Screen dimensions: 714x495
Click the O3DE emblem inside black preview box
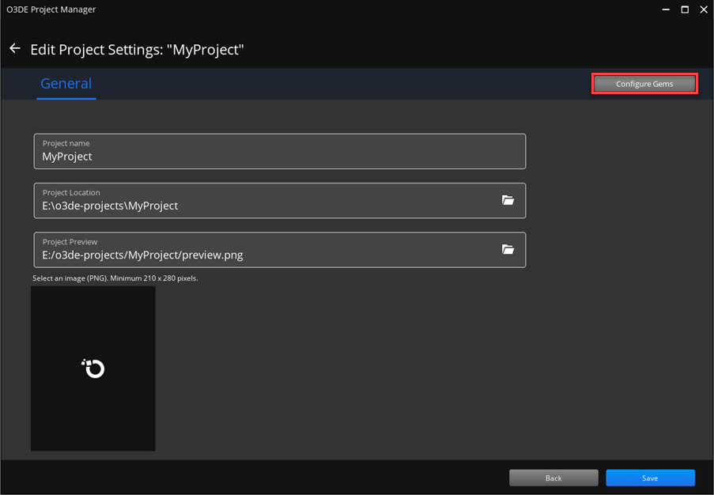click(93, 368)
